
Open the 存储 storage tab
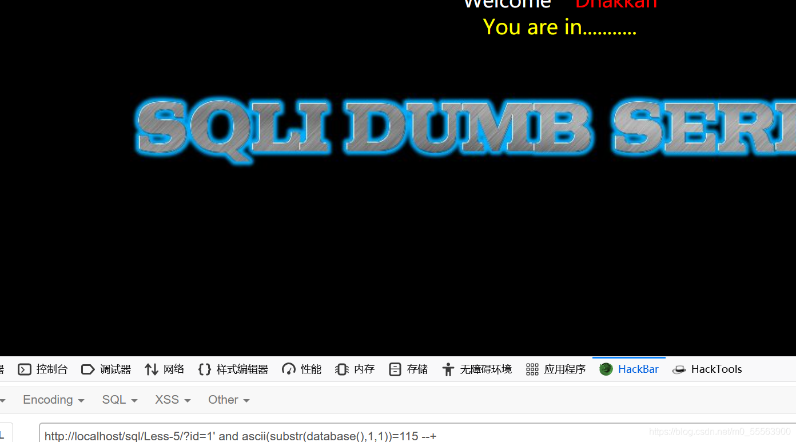[x=408, y=369]
